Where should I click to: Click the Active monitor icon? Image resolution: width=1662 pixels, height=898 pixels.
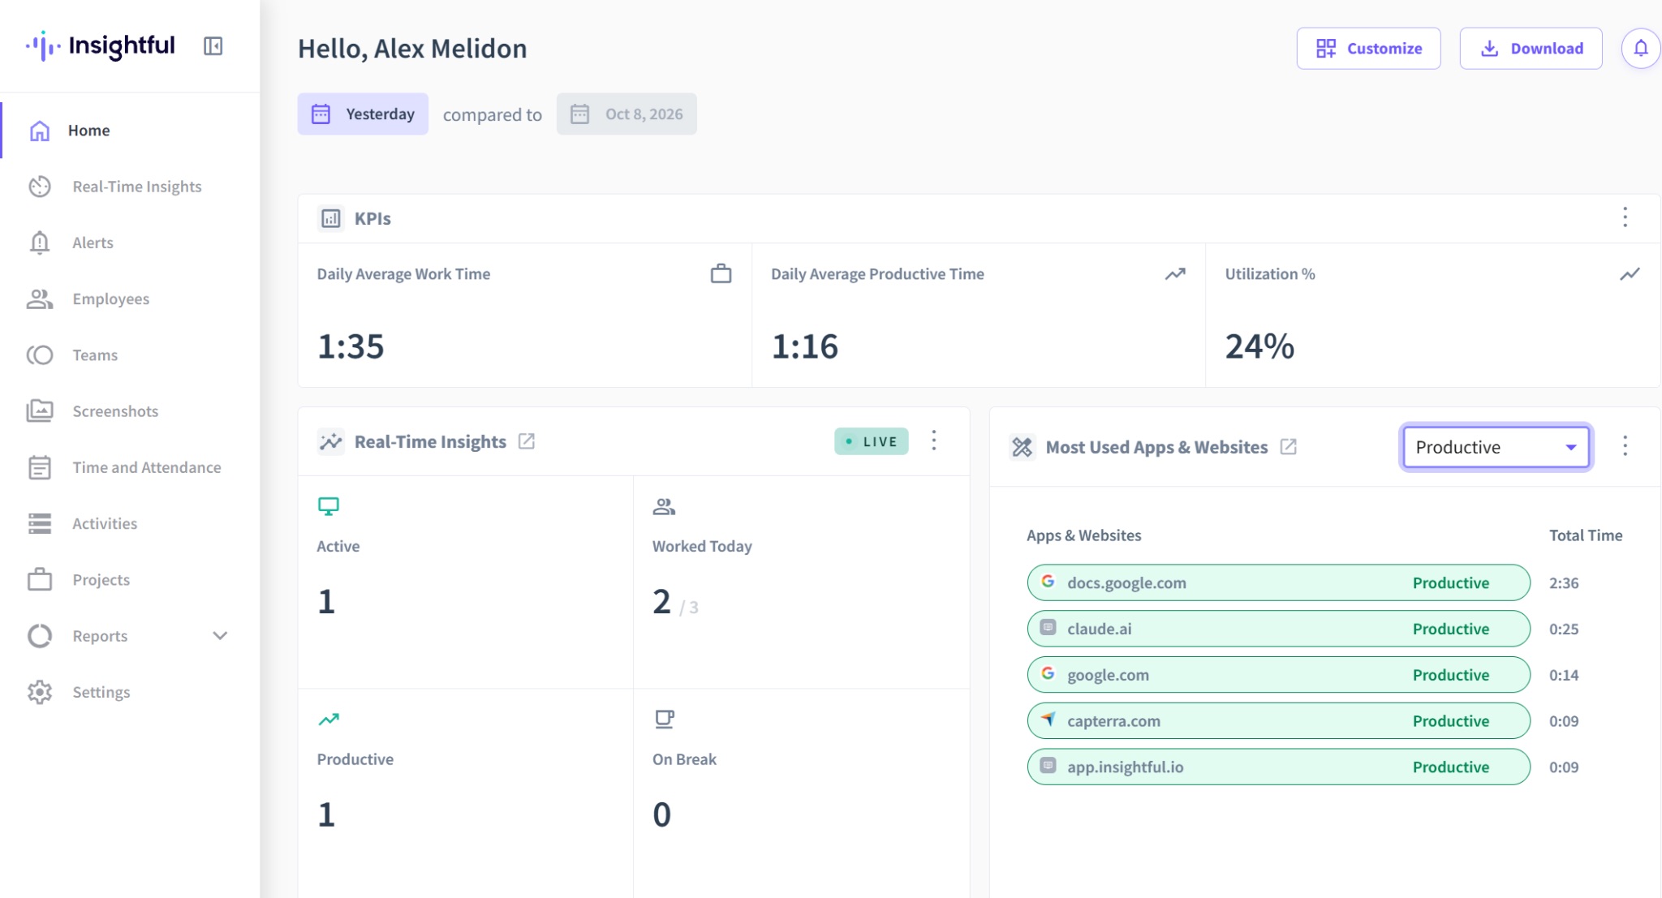[x=329, y=507]
